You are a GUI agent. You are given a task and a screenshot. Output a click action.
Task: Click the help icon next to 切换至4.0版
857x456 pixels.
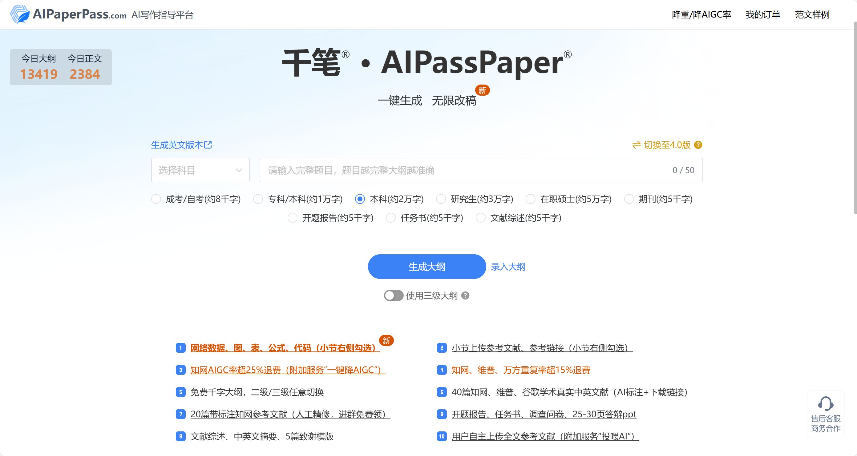(x=698, y=145)
